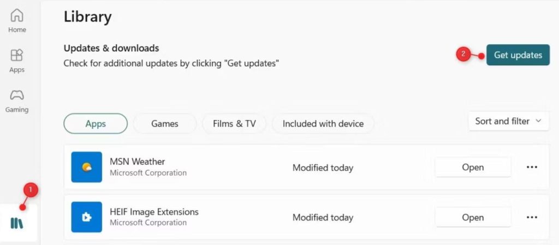559x245 pixels.
Task: Show Included with device apps
Action: coord(323,123)
